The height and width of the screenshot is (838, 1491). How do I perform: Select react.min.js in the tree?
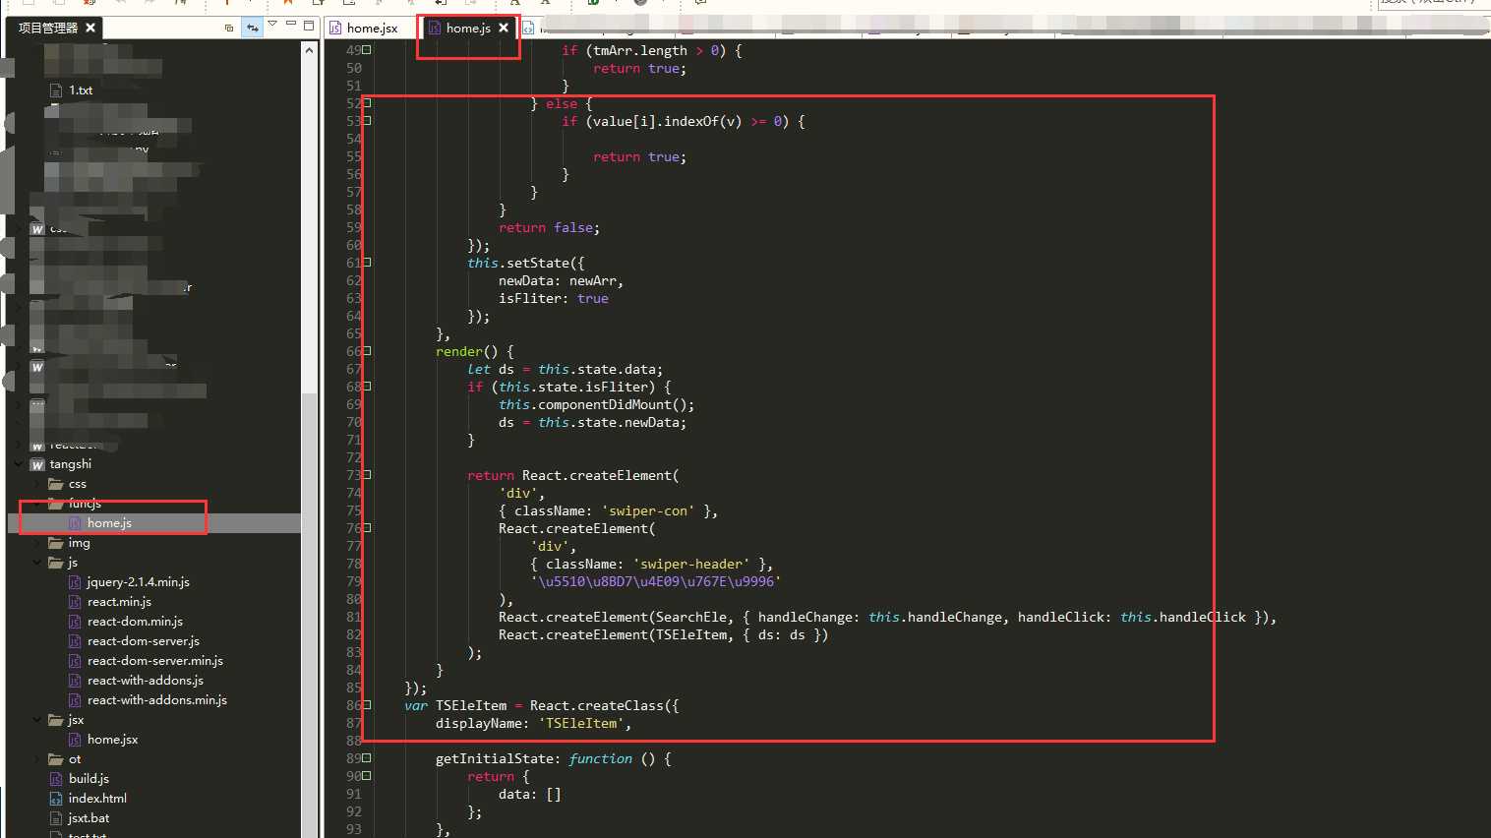119,602
